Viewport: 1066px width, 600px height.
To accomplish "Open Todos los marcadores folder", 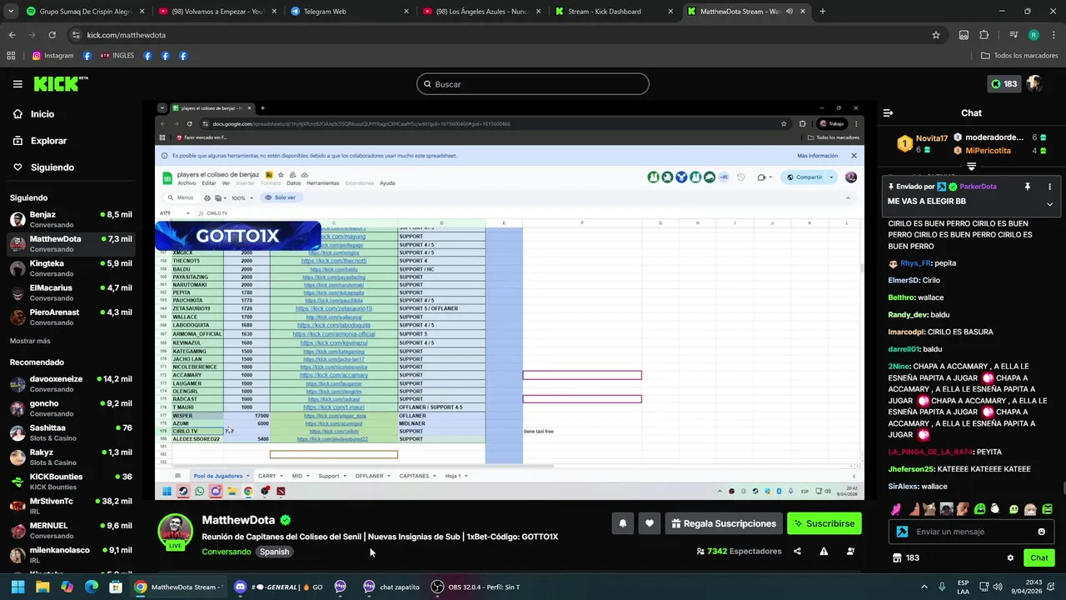I will tap(1020, 56).
